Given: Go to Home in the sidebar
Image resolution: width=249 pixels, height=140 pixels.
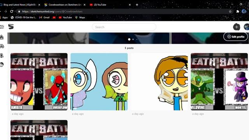Looking at the screenshot, I should 2,37.
